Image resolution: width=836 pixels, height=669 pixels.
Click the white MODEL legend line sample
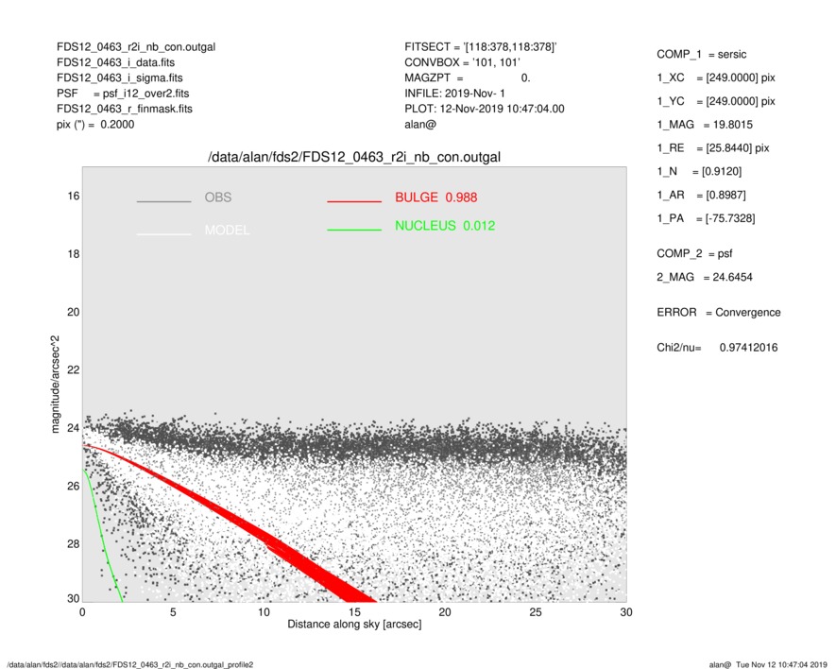point(163,234)
